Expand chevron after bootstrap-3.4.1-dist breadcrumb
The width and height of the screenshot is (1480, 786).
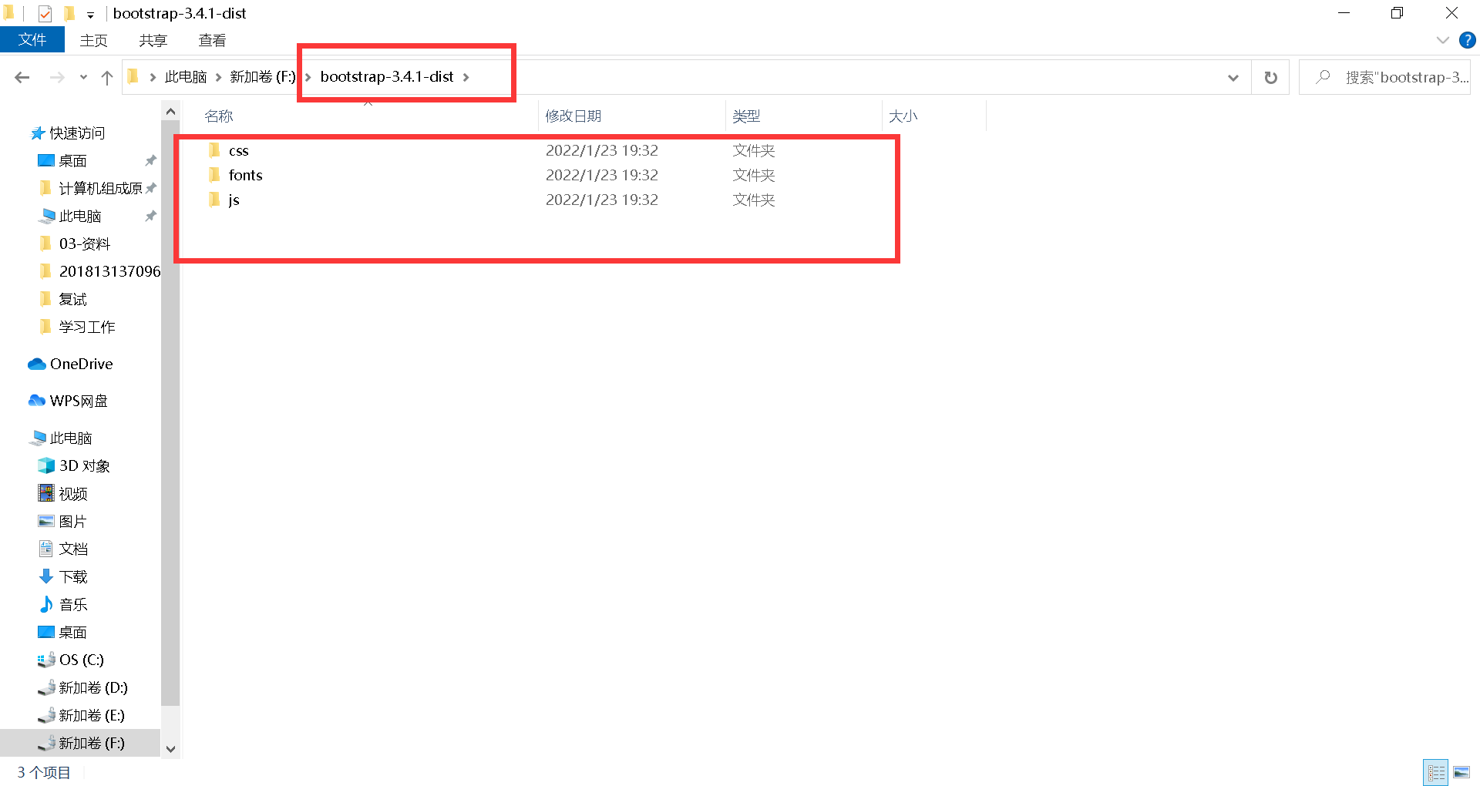click(x=466, y=76)
